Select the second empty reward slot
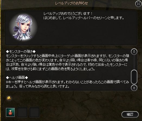This screenshot has width=142, height=121. (22, 112)
